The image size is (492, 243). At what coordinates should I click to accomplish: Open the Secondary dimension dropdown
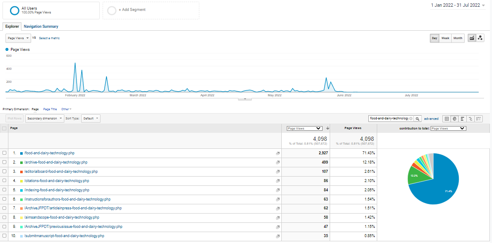[45, 119]
